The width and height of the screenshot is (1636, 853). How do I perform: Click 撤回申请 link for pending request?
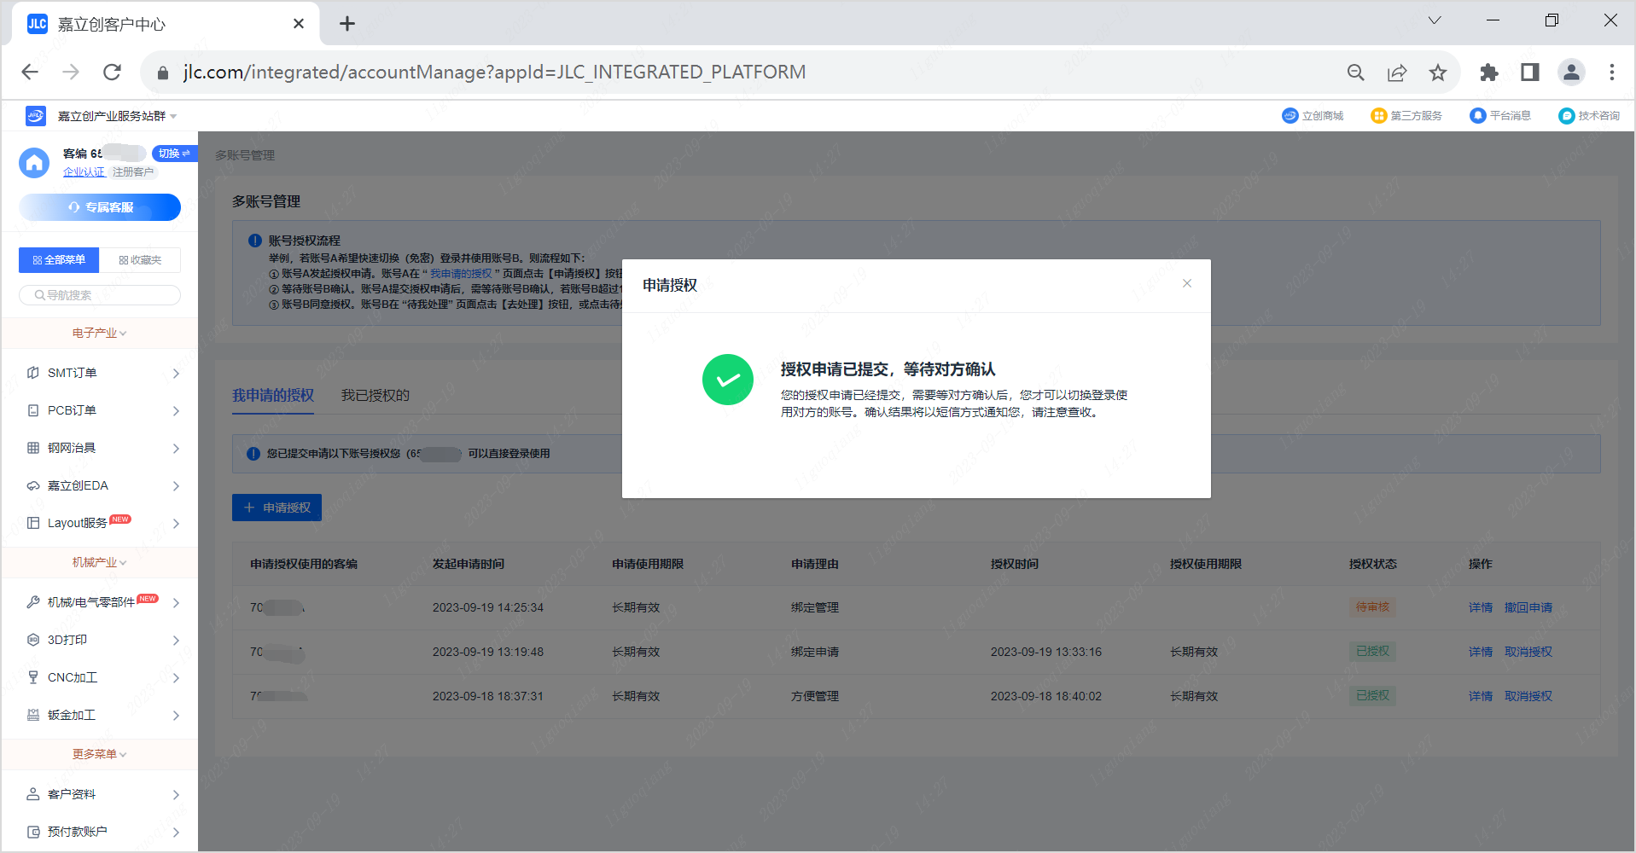(x=1528, y=607)
